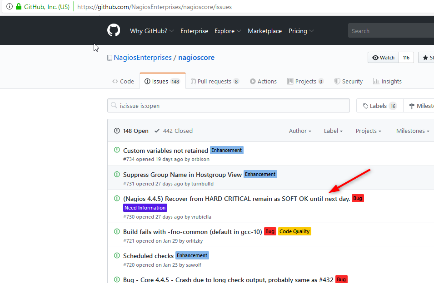The image size is (434, 283).
Task: Click the search magnifier icon in issue filter
Action: point(114,106)
